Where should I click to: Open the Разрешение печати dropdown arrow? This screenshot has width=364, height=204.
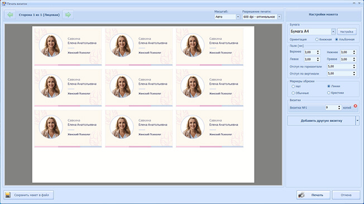[279, 17]
